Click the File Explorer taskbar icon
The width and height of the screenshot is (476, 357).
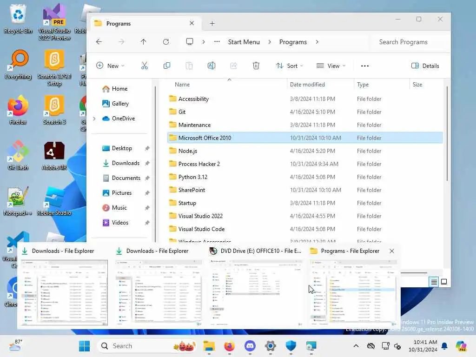209,346
